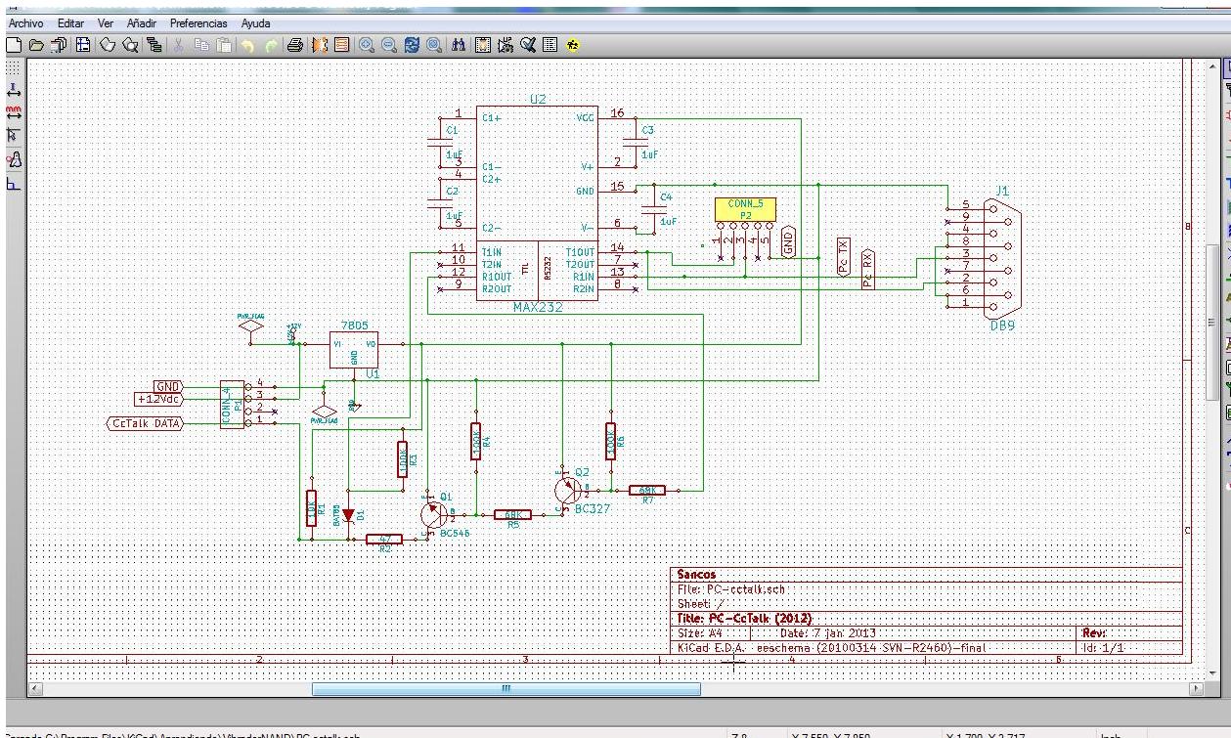Click the 'Title: PC-CcTalk (2012)' text

pyautogui.click(x=744, y=619)
